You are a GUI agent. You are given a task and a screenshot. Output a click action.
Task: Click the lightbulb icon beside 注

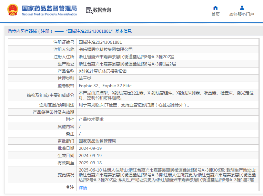point(68,187)
